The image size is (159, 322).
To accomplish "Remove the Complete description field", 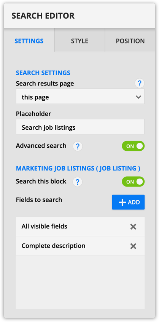I will click(133, 246).
